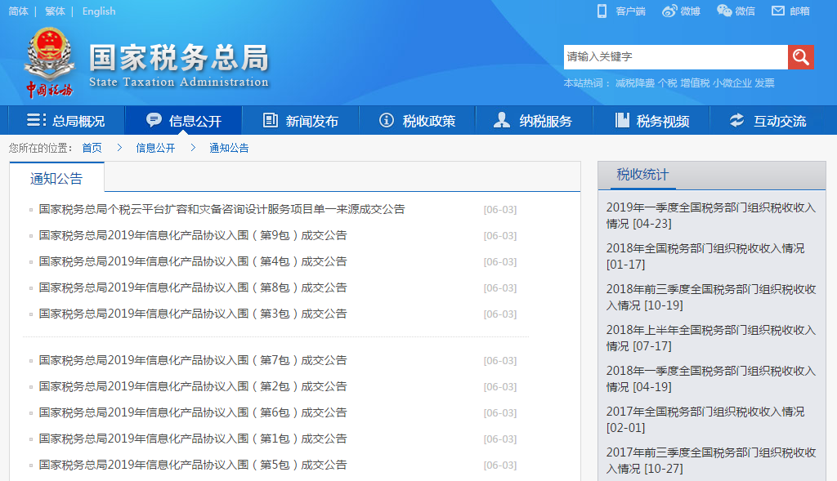Viewport: 837px width, 481px height.
Task: Open the 微博 Weibo icon link
Action: pyautogui.click(x=669, y=11)
